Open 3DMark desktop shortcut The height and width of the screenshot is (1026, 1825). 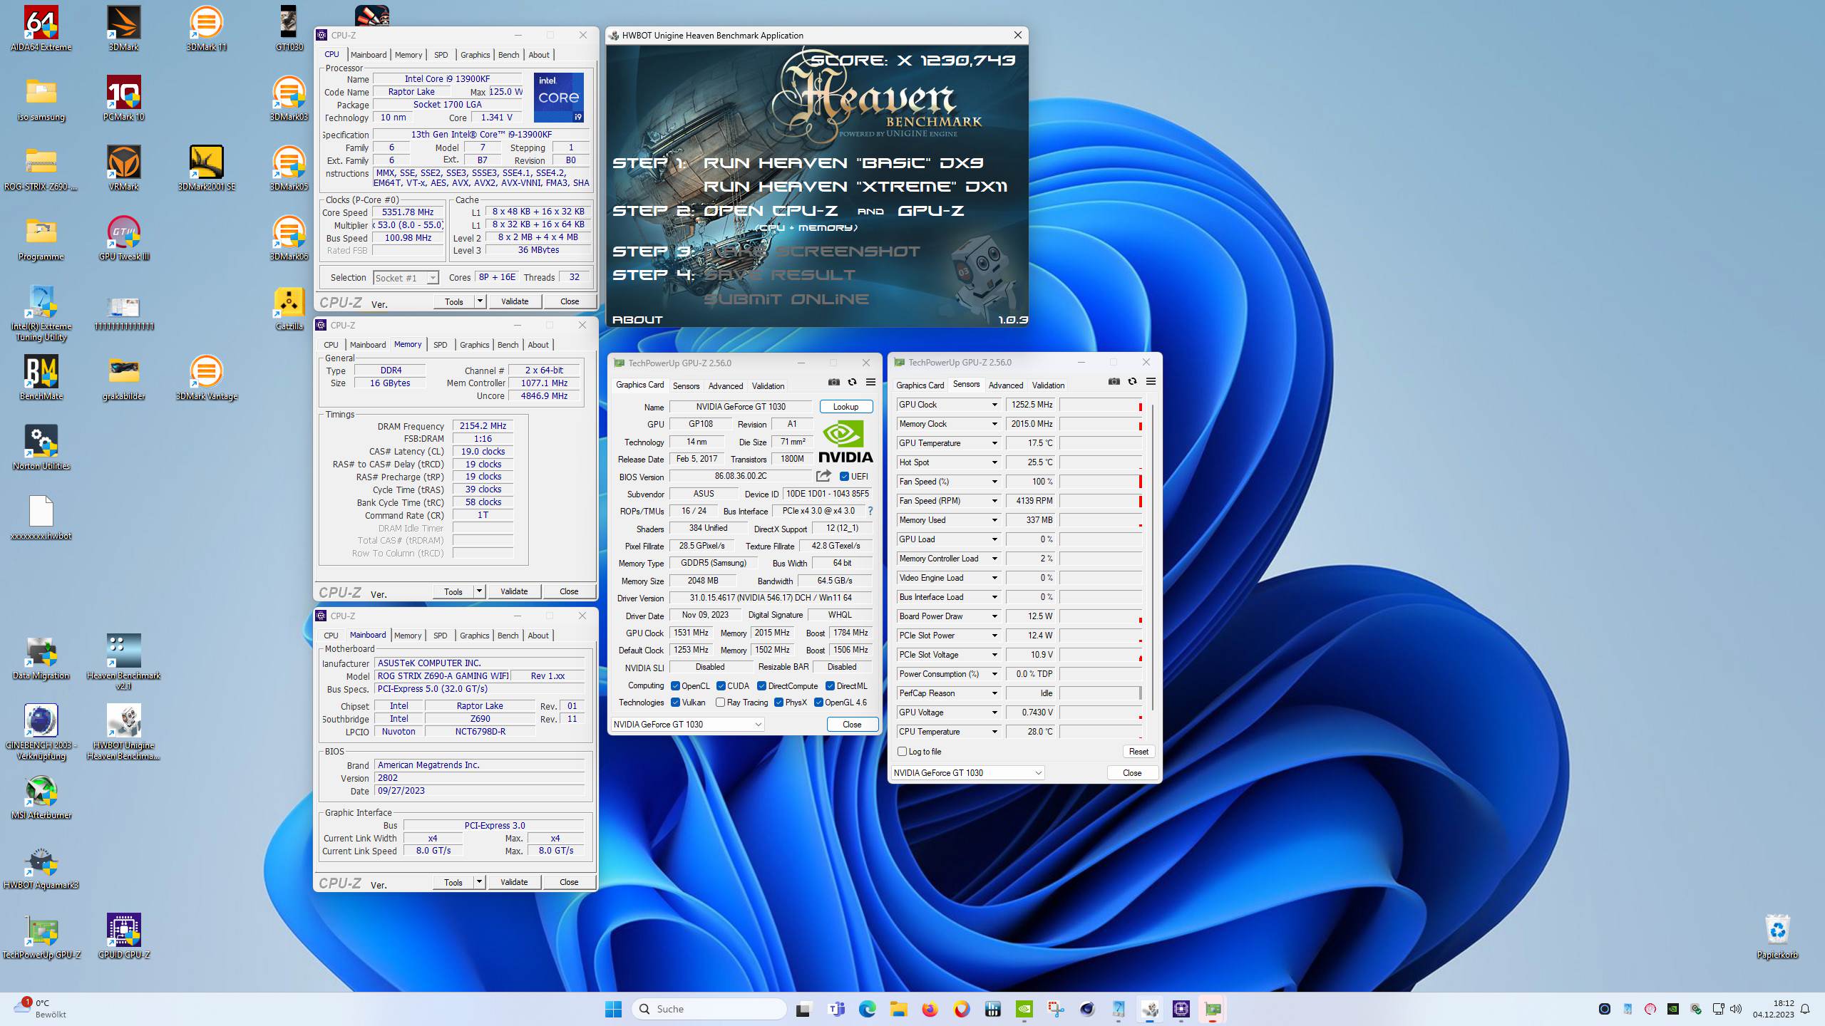click(x=123, y=28)
